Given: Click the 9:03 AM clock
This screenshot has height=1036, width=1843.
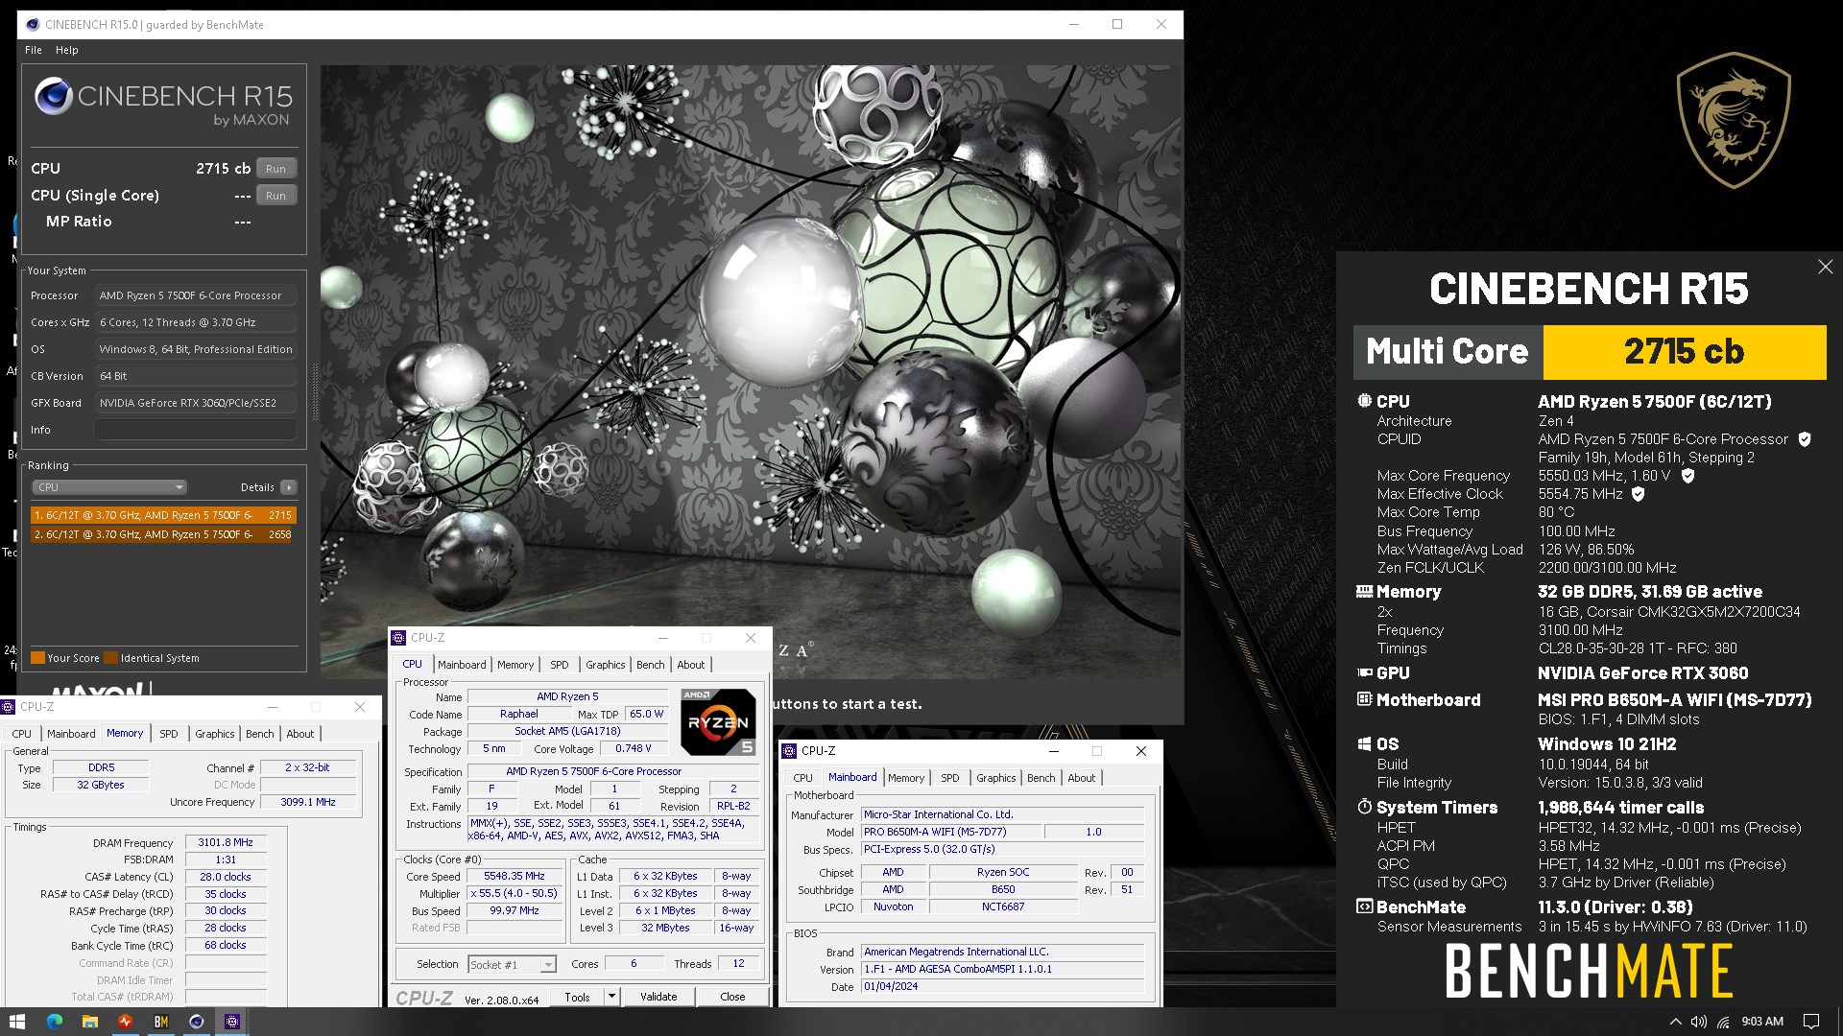Looking at the screenshot, I should (1762, 1022).
